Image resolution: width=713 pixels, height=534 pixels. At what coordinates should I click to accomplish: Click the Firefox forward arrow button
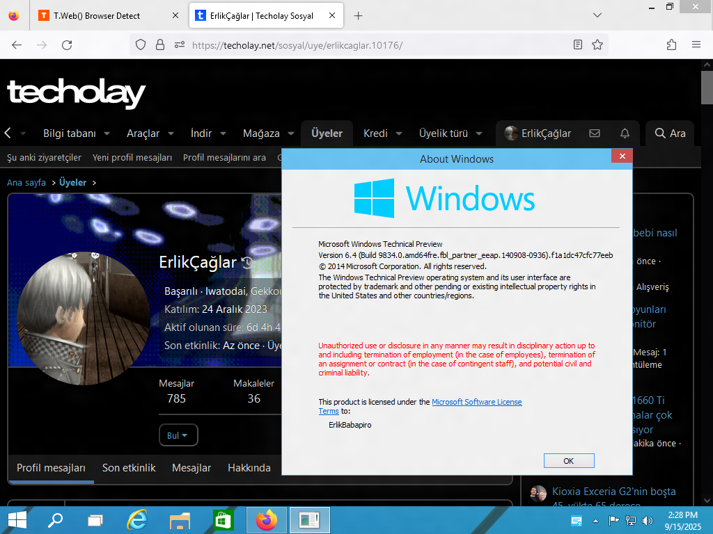[42, 45]
